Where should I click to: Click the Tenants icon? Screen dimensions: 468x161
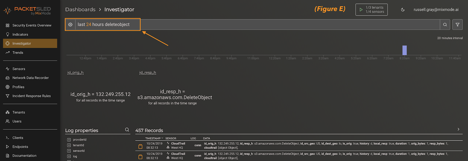click(x=8, y=112)
